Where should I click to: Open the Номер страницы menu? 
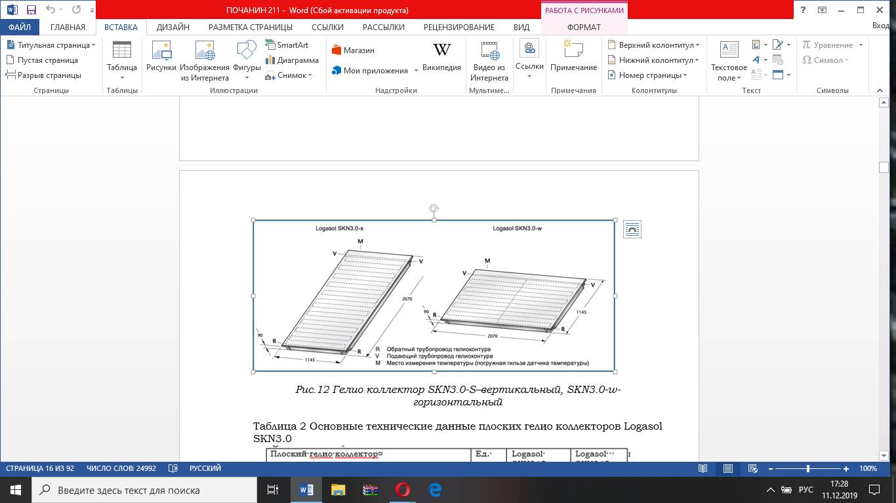click(647, 75)
